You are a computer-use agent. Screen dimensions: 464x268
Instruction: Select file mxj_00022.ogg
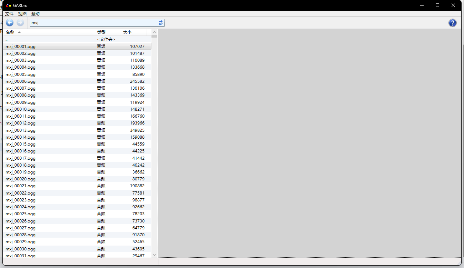[77, 193]
